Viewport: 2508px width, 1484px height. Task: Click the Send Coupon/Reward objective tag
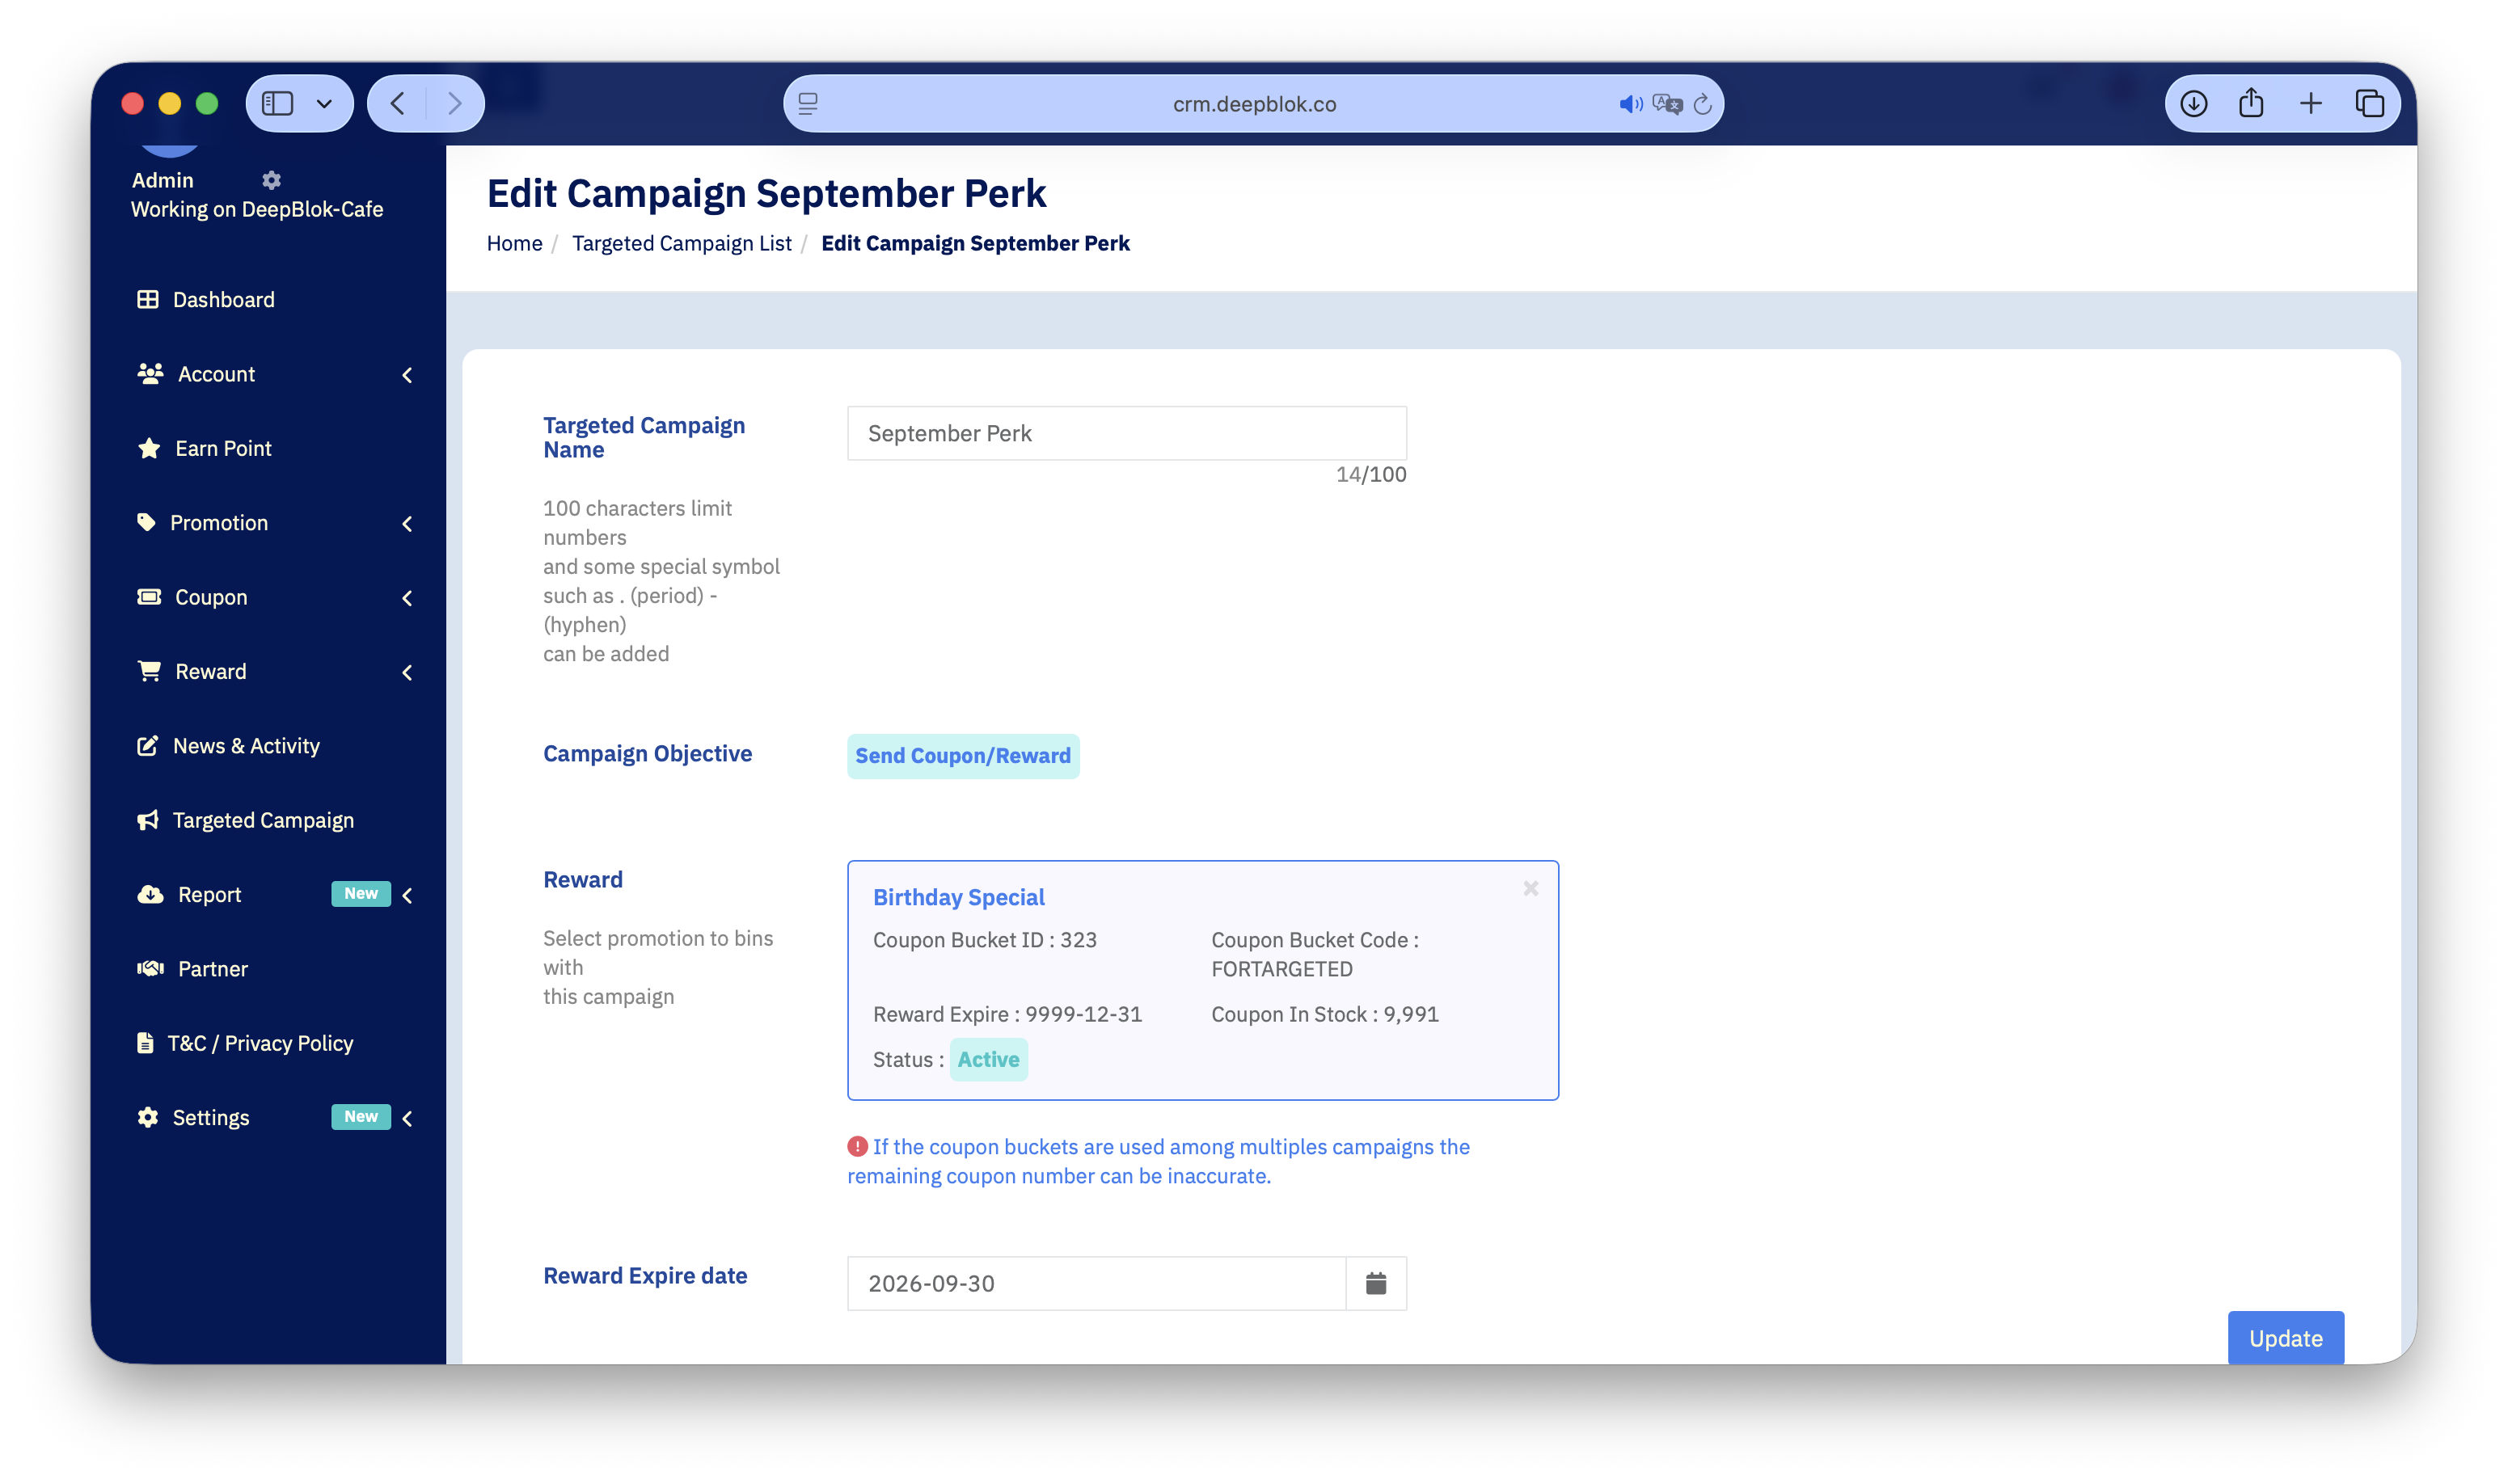click(x=963, y=756)
